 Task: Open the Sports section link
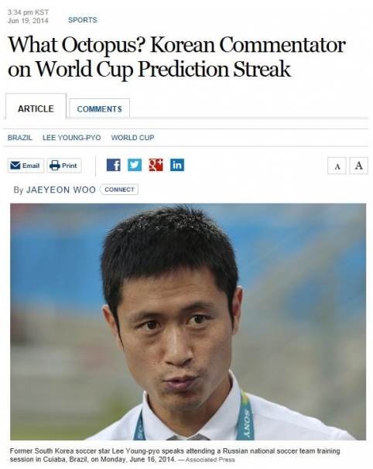click(x=83, y=20)
